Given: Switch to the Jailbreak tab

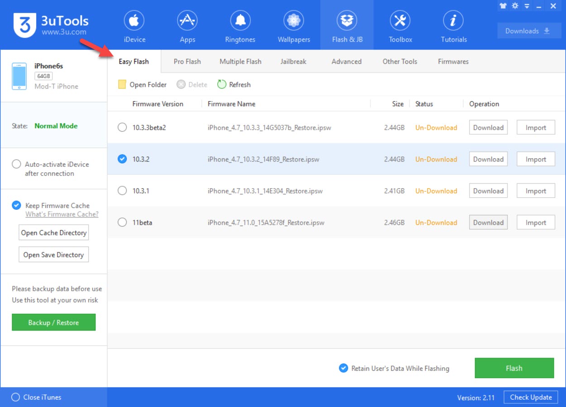Looking at the screenshot, I should tap(293, 62).
